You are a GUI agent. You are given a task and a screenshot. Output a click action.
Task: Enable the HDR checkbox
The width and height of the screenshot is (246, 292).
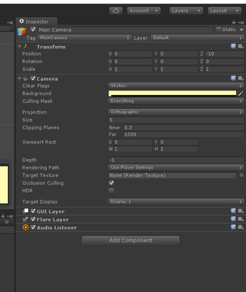[x=111, y=191]
